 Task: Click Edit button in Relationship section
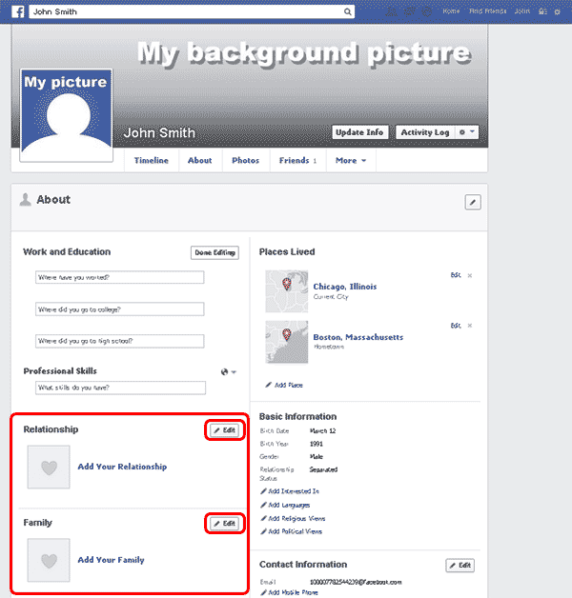click(x=225, y=430)
